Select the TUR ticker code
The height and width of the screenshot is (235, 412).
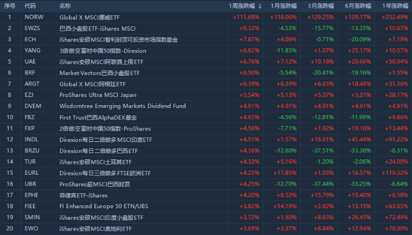click(30, 162)
